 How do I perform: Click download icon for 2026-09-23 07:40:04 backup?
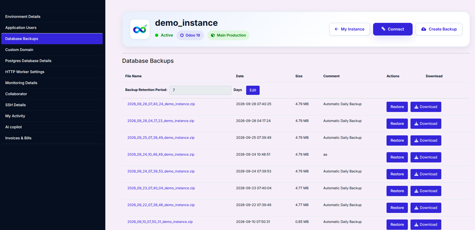click(x=416, y=191)
